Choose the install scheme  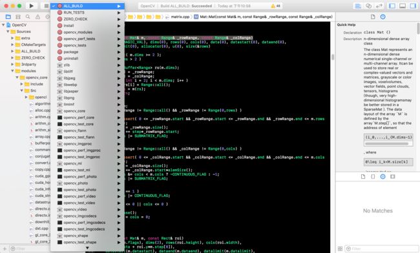coord(87,26)
